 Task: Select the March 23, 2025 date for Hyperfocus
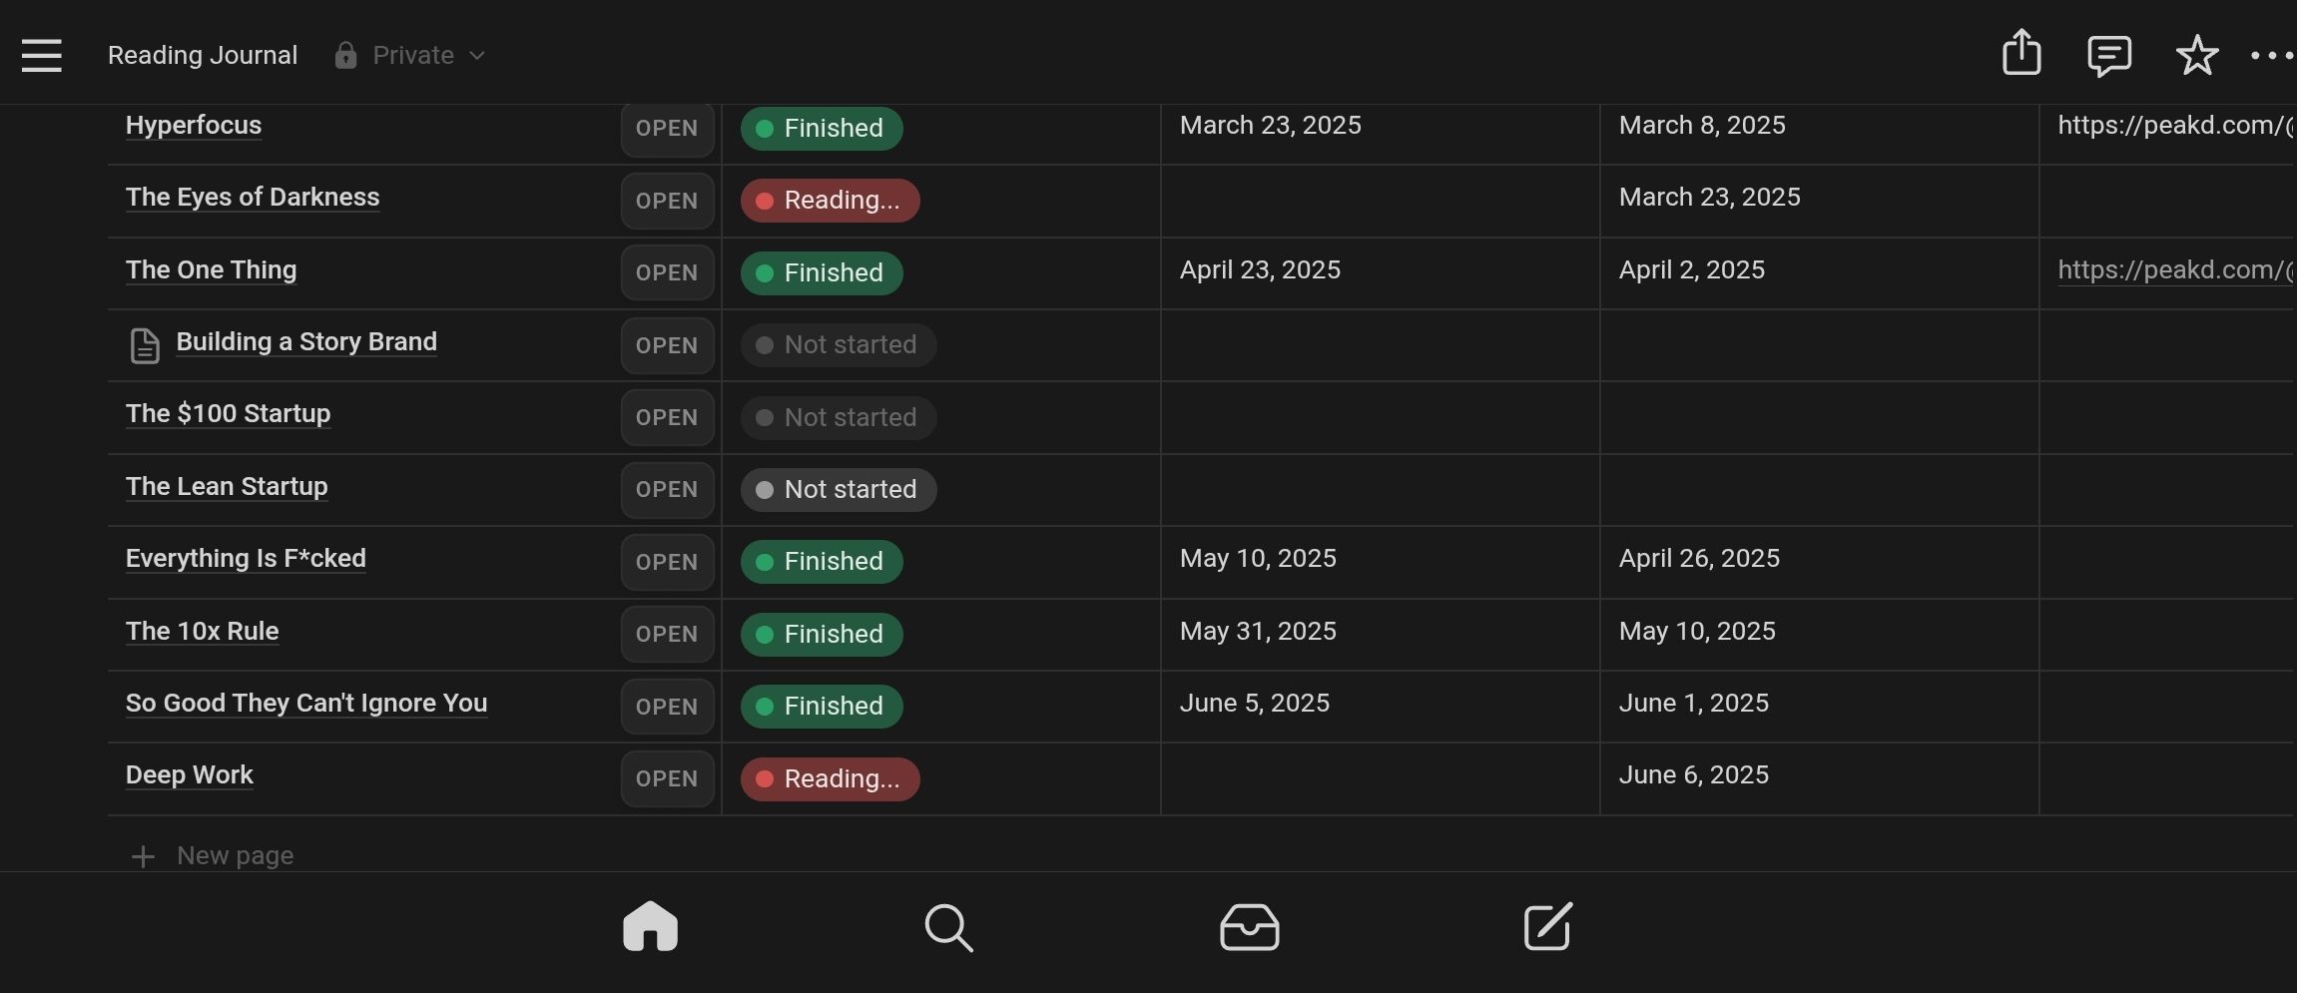[x=1270, y=125]
